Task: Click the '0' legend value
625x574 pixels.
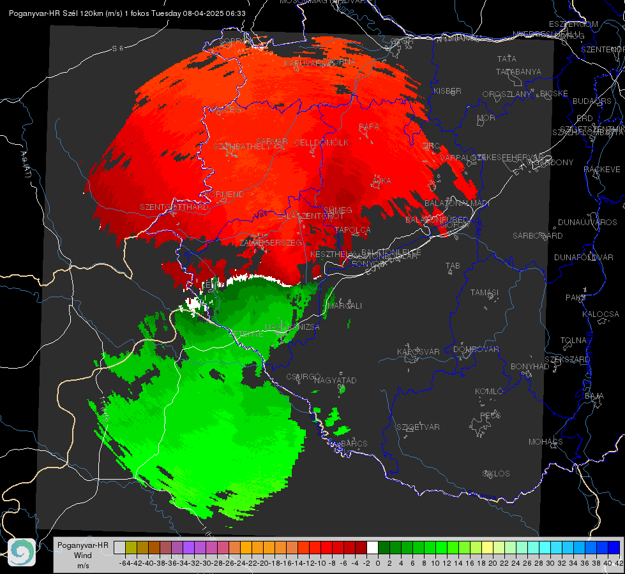Action: (x=378, y=563)
